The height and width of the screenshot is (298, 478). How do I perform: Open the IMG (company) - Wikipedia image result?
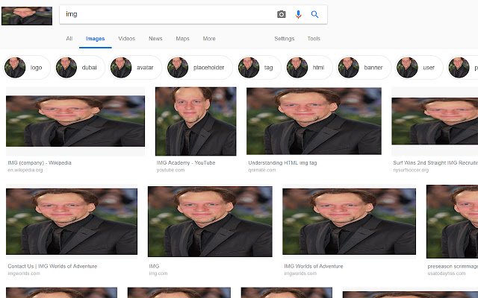coord(75,121)
